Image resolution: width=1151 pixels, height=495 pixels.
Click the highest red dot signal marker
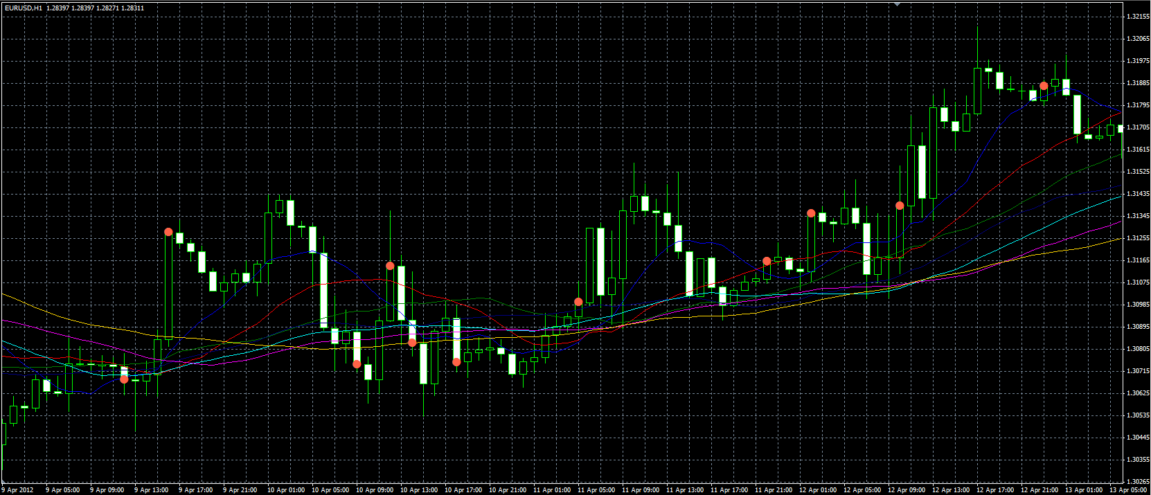point(1044,86)
